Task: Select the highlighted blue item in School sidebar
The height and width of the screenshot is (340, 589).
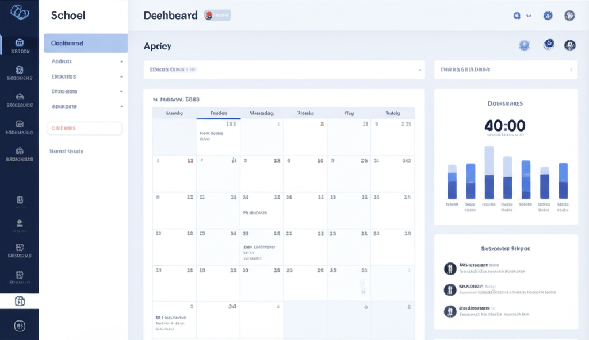Action: coord(86,43)
